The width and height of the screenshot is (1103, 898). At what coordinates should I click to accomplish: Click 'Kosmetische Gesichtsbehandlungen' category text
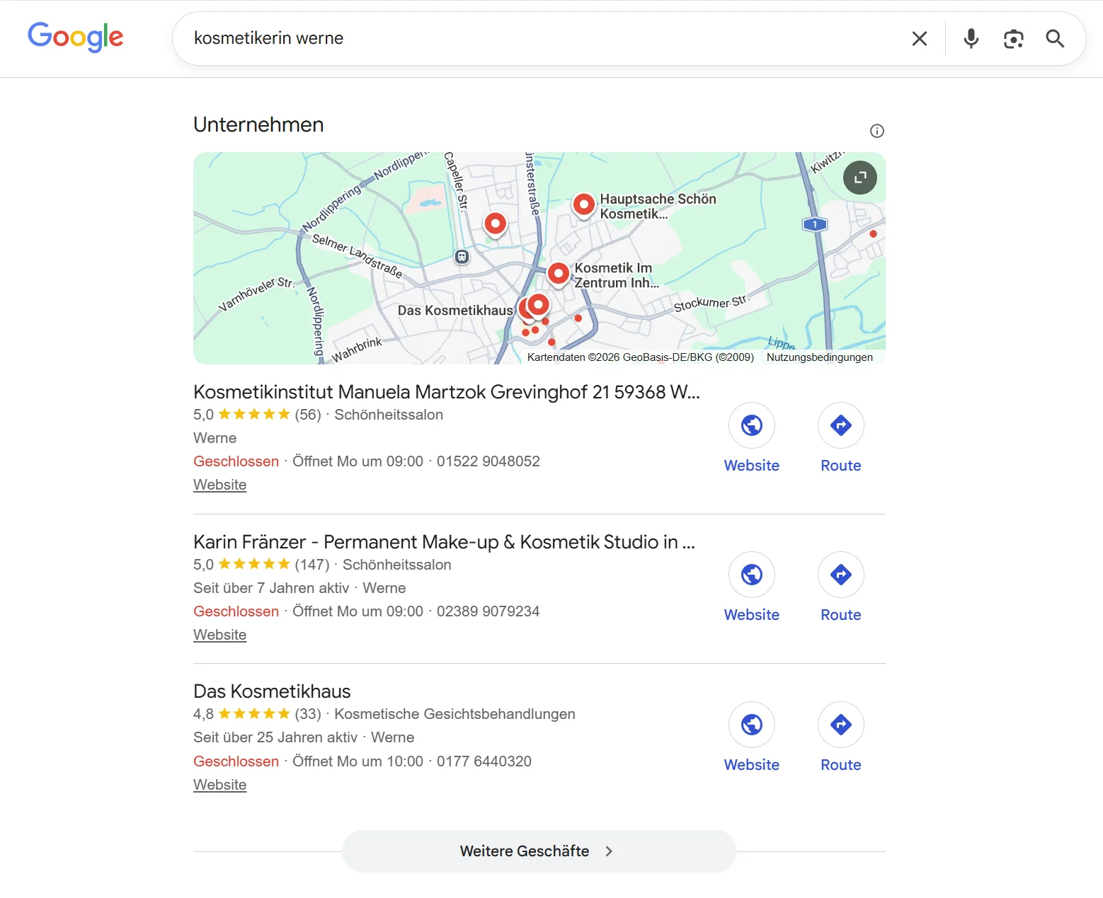coord(455,714)
